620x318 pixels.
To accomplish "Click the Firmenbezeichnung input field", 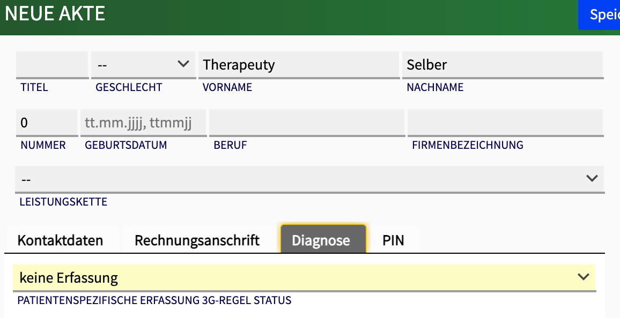I will click(505, 123).
